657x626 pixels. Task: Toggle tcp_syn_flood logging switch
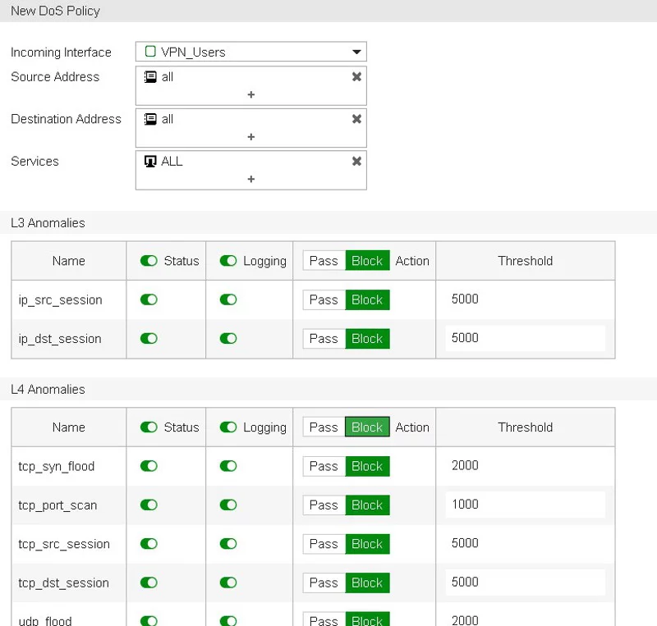pyautogui.click(x=228, y=466)
